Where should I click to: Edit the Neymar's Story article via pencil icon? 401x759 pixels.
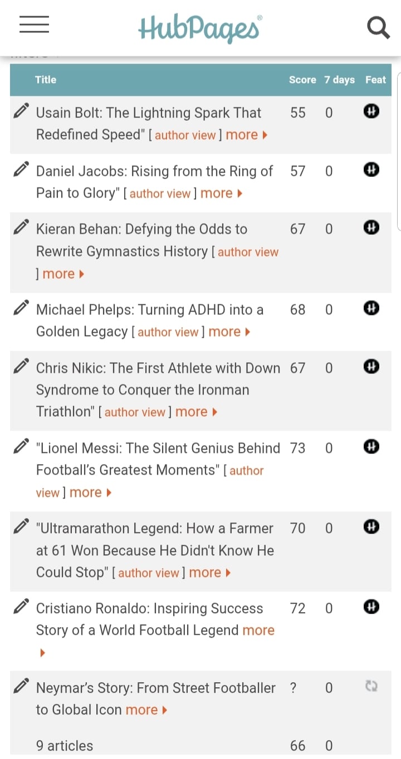(21, 686)
